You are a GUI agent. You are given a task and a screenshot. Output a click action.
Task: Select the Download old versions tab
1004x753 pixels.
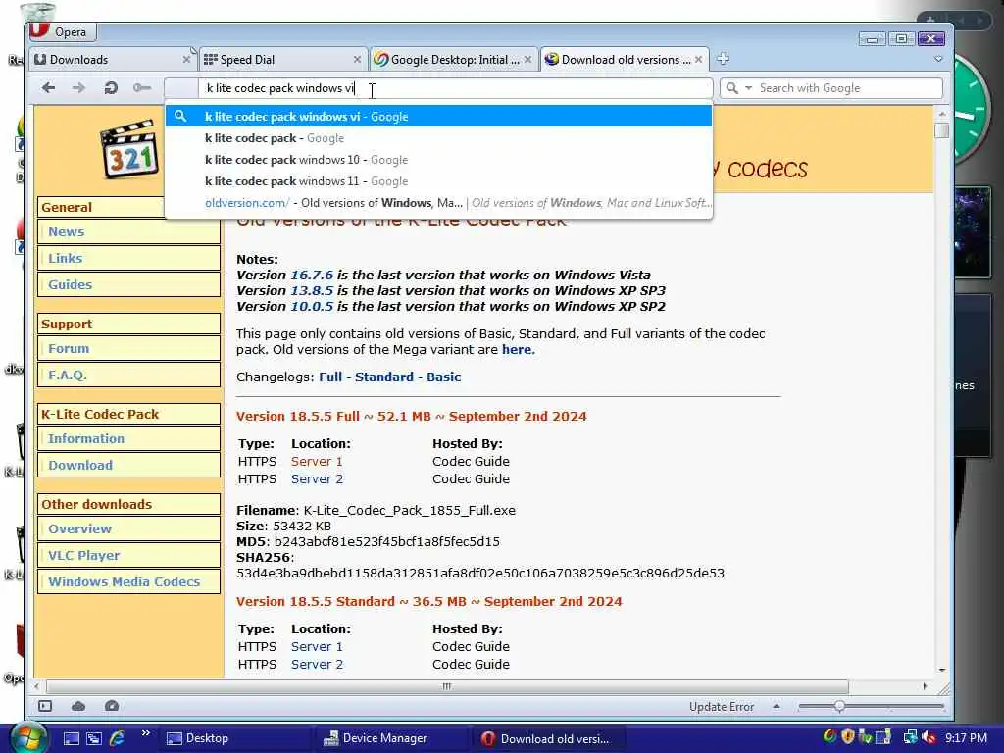pos(625,60)
